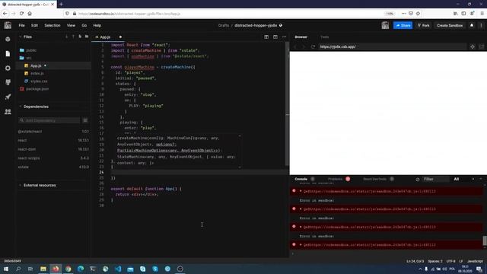Open the Live collaboration icon in the sidebar
The width and height of the screenshot is (487, 274).
(x=8, y=112)
